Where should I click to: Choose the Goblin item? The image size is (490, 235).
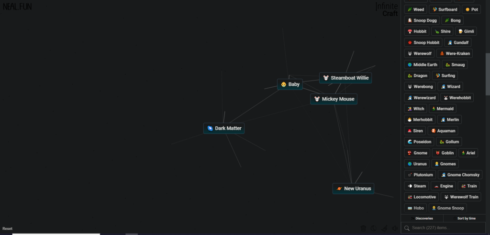(x=444, y=153)
